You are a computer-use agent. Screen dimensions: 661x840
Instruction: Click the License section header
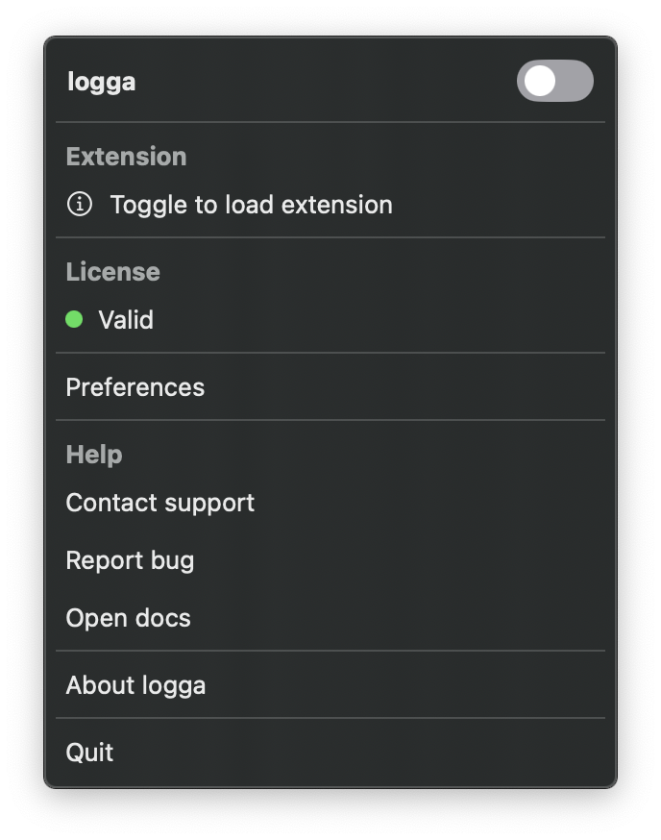pos(112,272)
